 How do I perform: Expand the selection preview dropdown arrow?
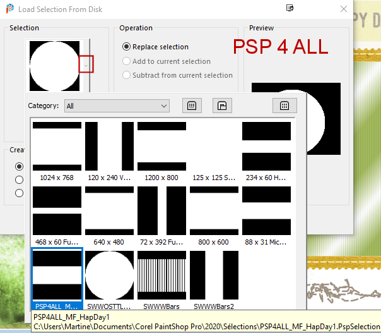86,64
